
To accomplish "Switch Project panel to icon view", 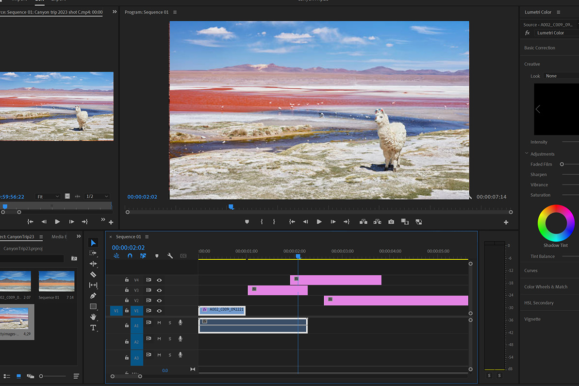I will [x=18, y=376].
